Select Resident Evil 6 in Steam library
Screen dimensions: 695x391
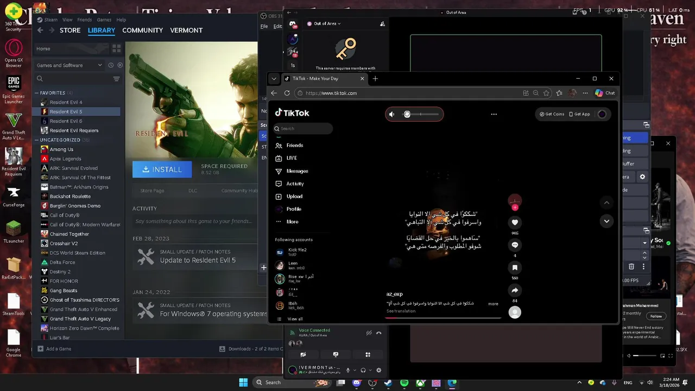66,121
